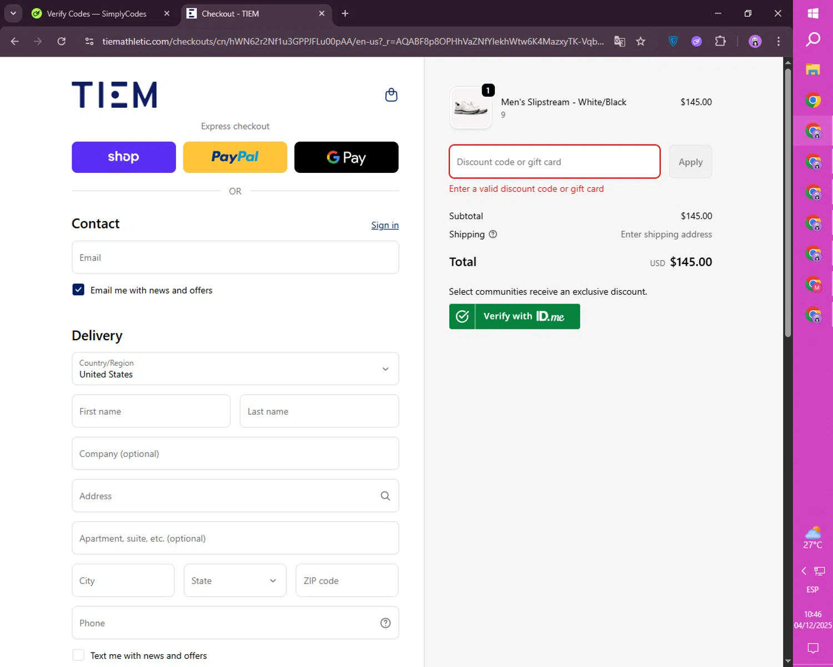Image resolution: width=833 pixels, height=667 pixels.
Task: Open the translate page icon in address bar
Action: [x=620, y=41]
